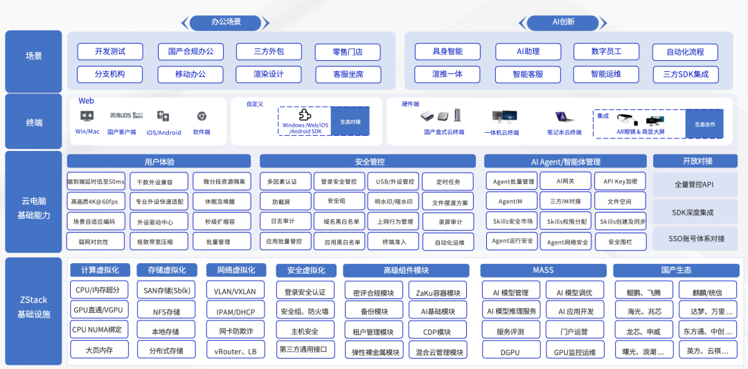
Task: Click the USB/外设管控 box
Action: click(393, 181)
